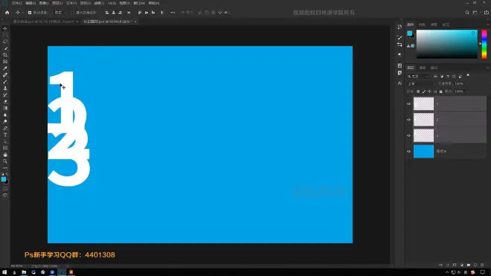The height and width of the screenshot is (276, 491).
Task: Select the Crop tool
Action: (5, 55)
